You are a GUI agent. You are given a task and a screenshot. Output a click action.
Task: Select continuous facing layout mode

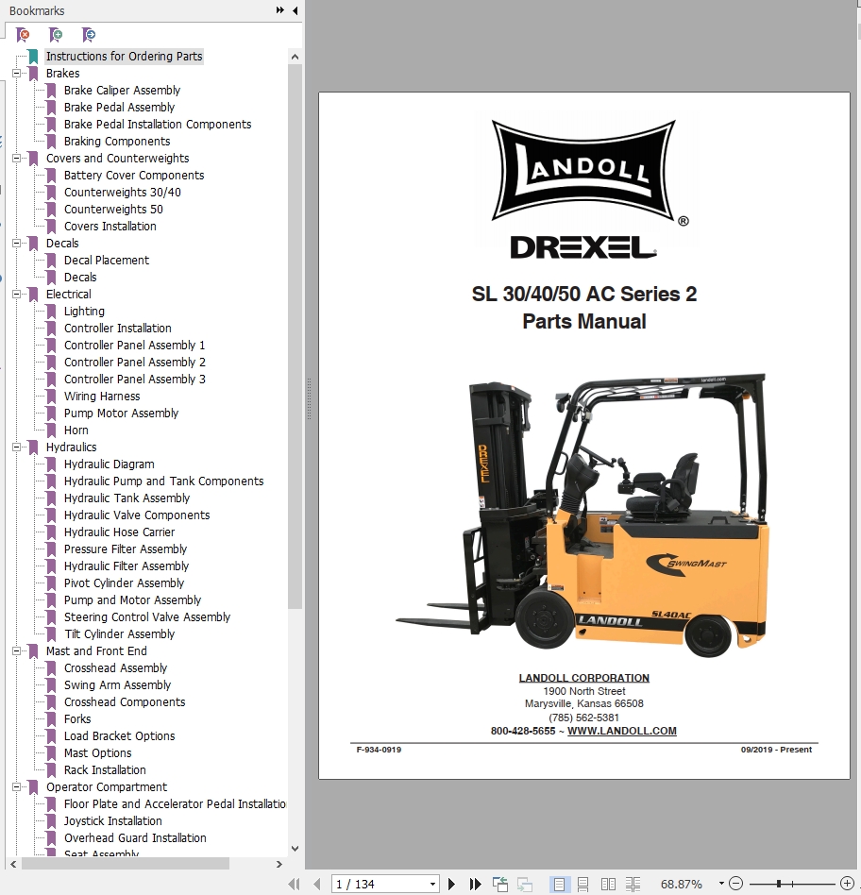pyautogui.click(x=633, y=885)
